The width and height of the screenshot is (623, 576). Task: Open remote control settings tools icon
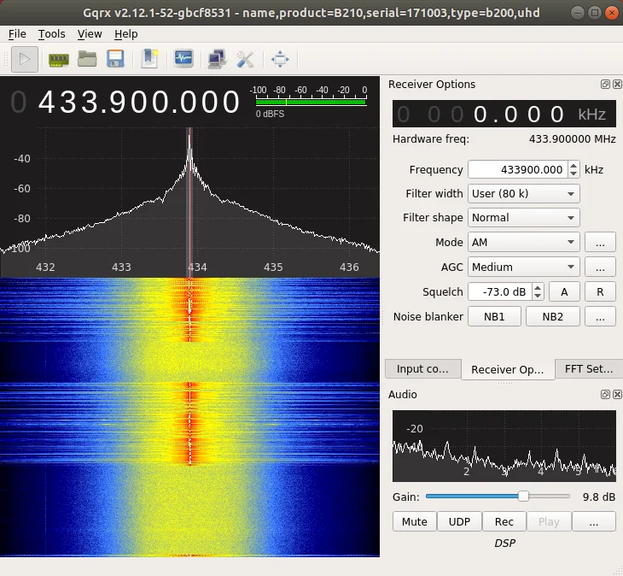click(x=245, y=59)
